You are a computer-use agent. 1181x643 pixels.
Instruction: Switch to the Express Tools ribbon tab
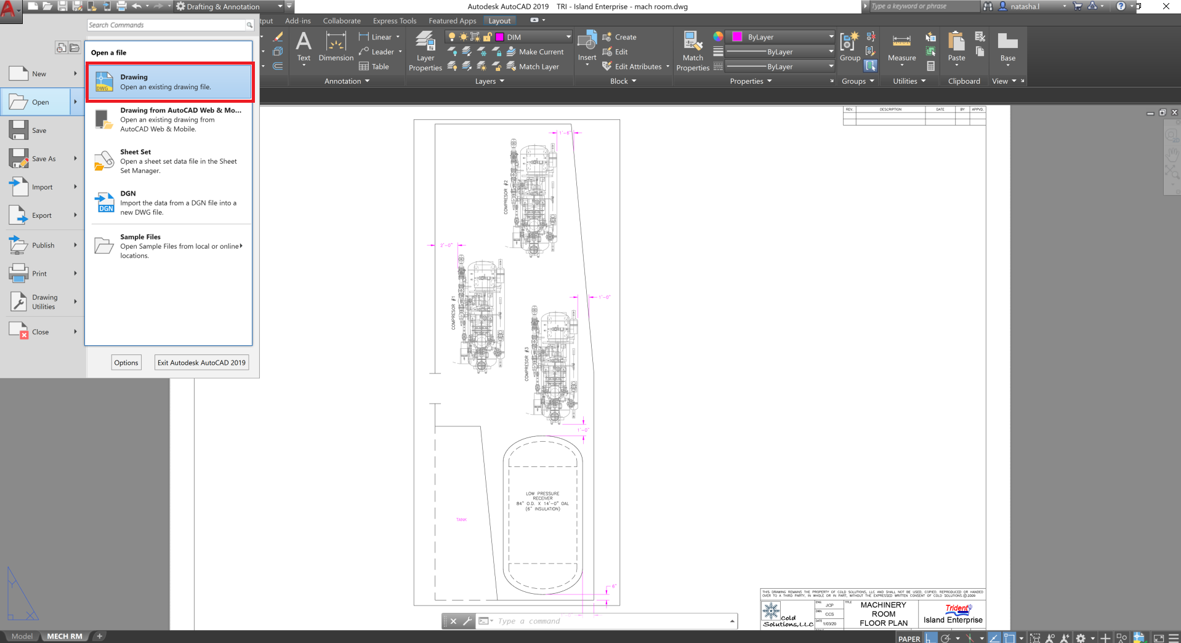(394, 20)
